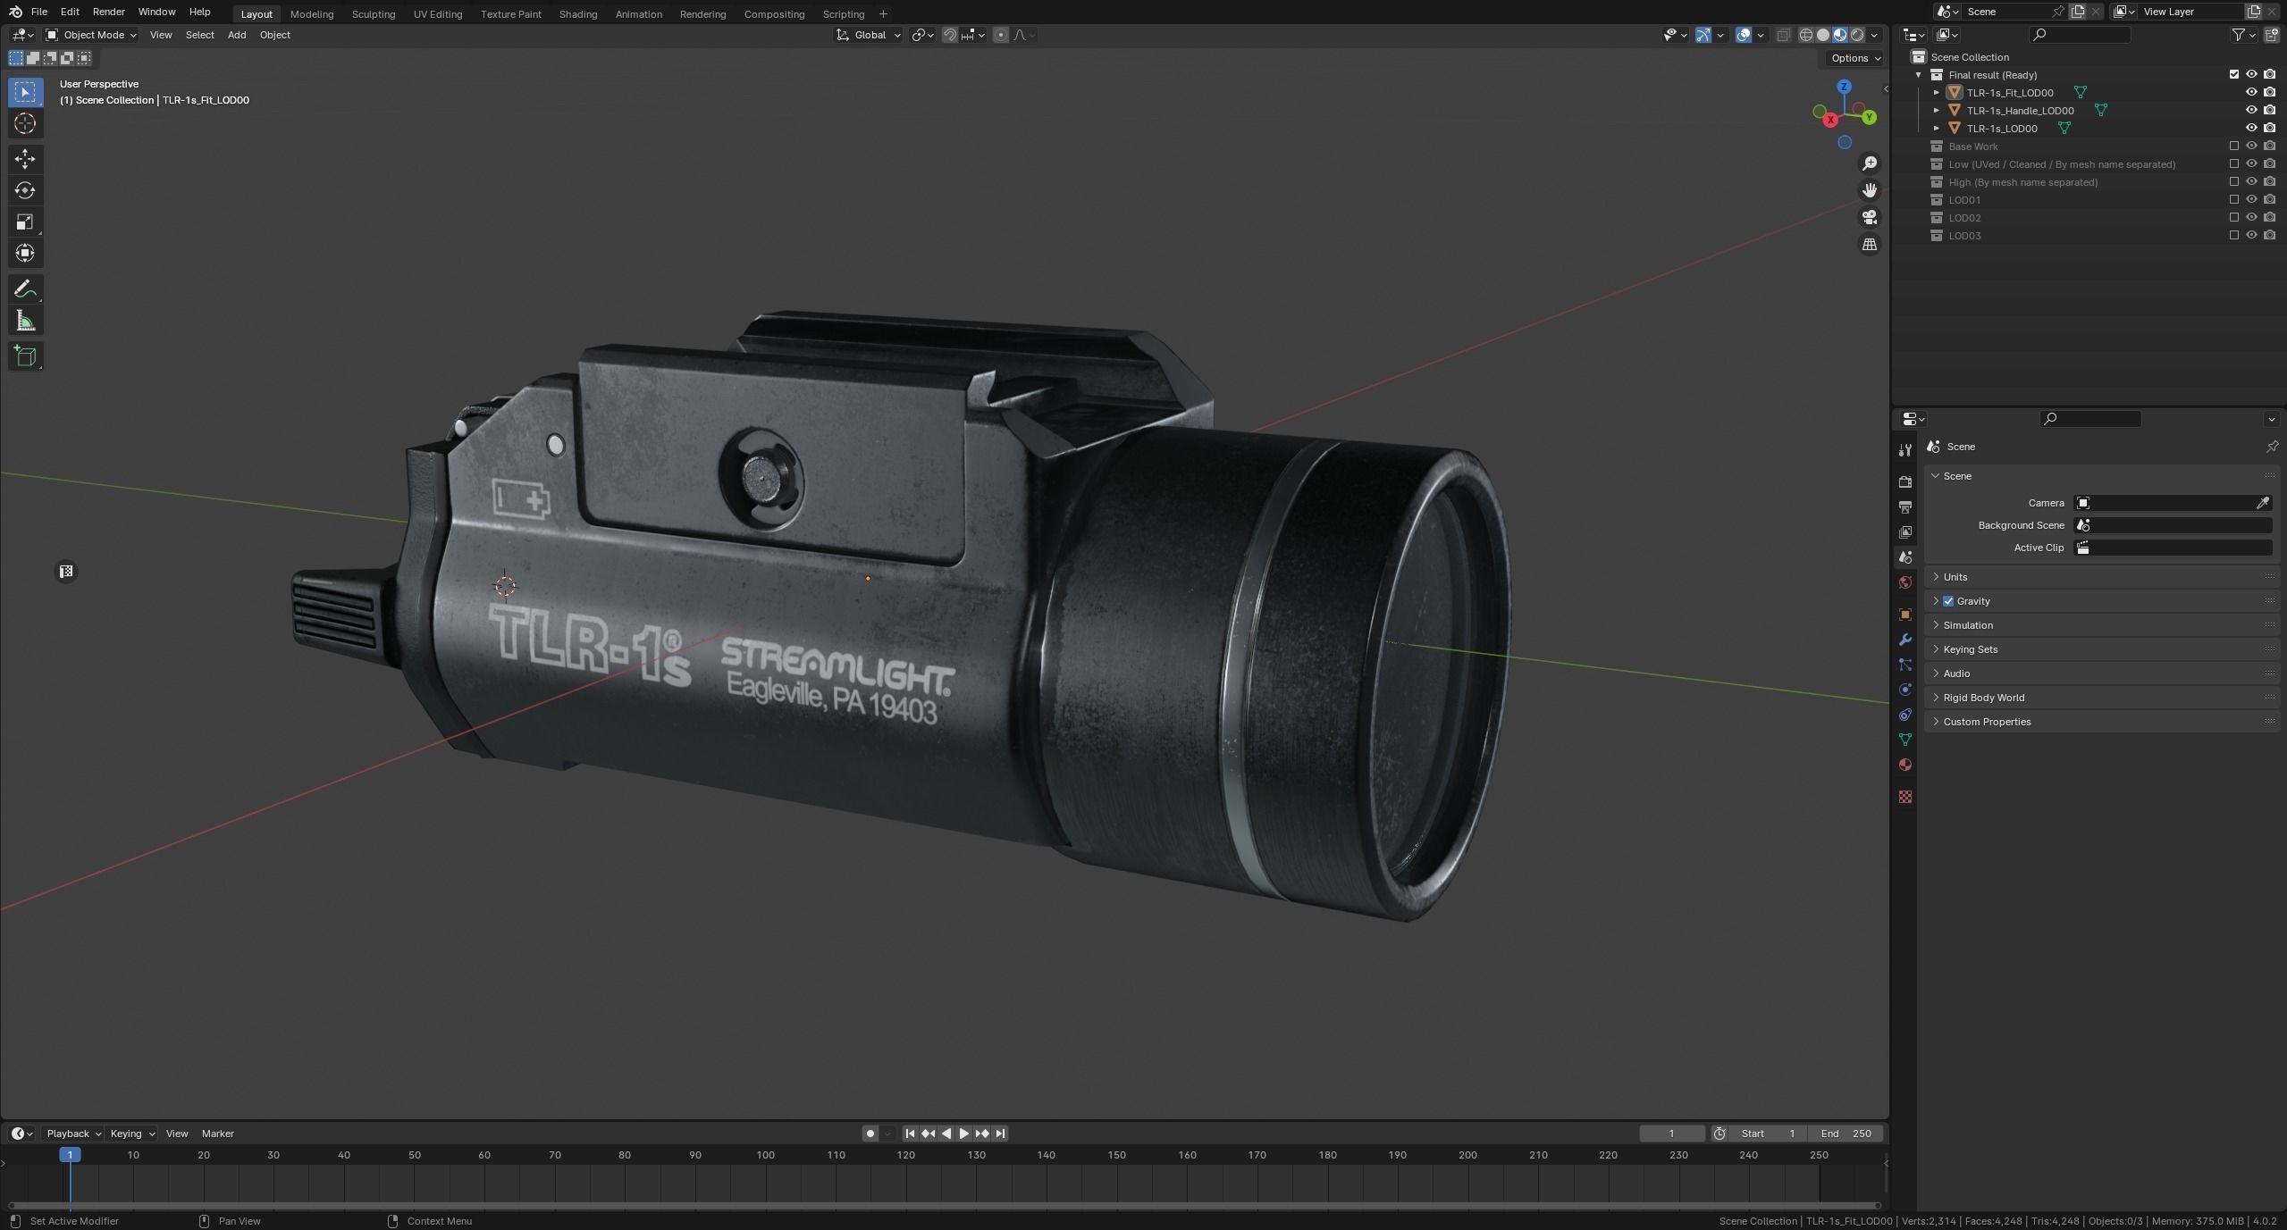Click the Z axis on navigation gizmo
The height and width of the screenshot is (1230, 2287).
[1844, 87]
